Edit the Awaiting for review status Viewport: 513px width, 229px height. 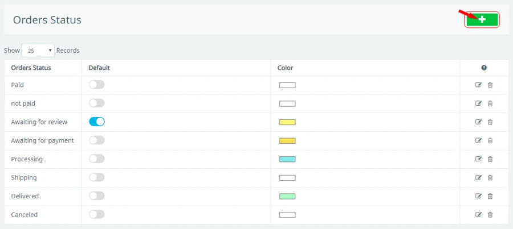(x=478, y=122)
